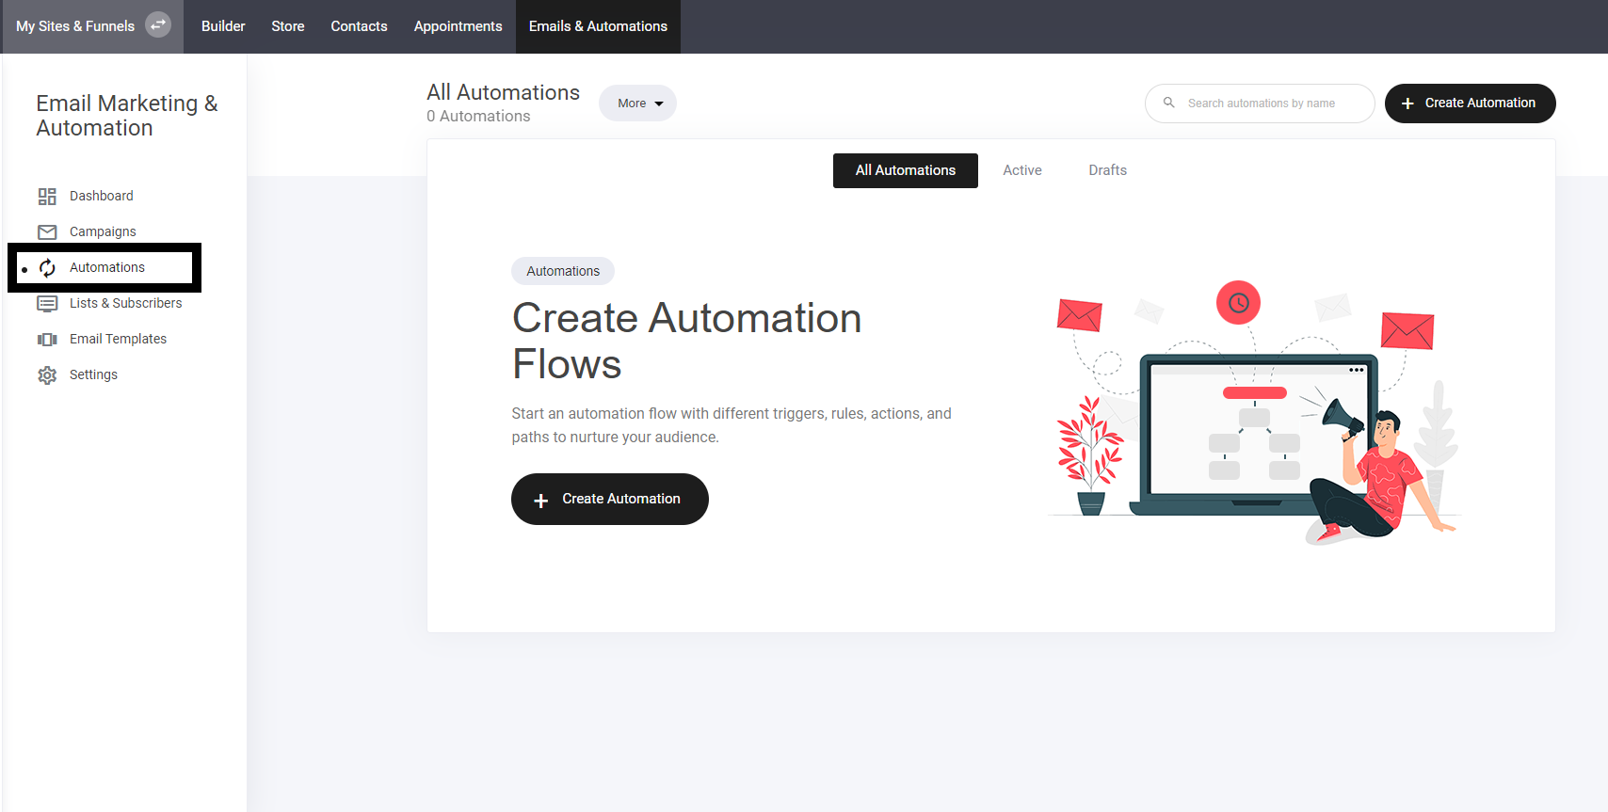
Task: Click the Campaigns envelope icon
Action: pos(47,232)
